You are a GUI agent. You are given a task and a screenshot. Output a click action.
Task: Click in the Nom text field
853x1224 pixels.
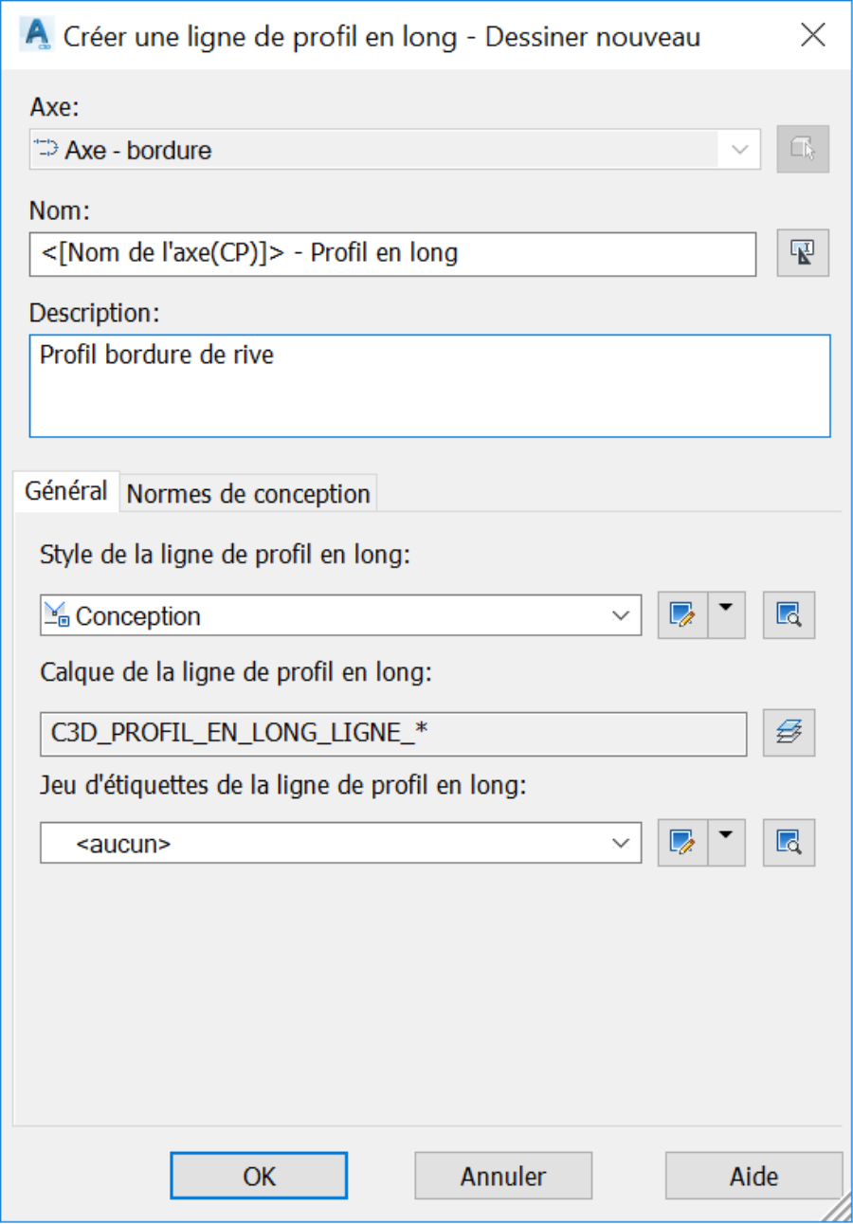point(392,254)
